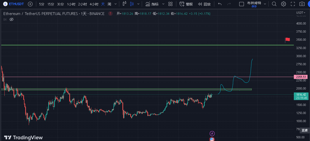Click the high value 1818.17
310x141 pixels.
click(146, 13)
